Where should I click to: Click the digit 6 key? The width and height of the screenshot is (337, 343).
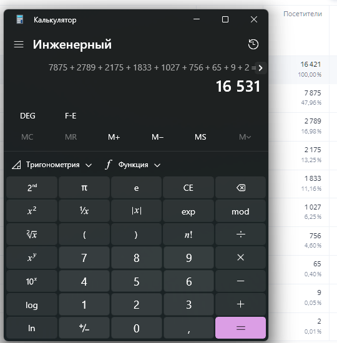pos(188,281)
